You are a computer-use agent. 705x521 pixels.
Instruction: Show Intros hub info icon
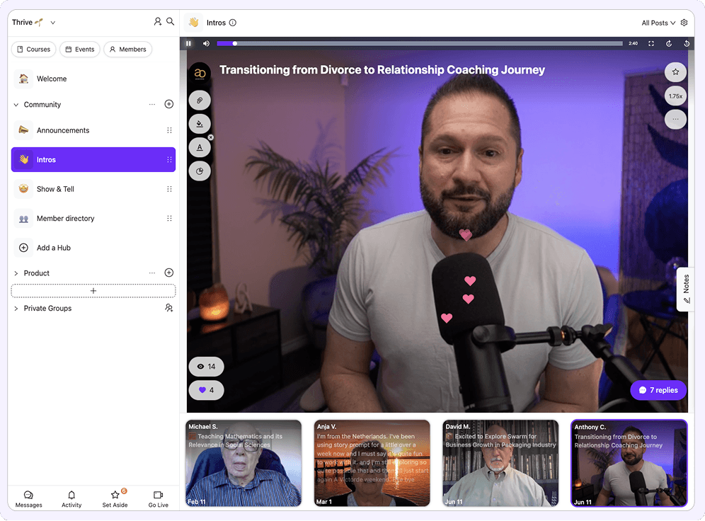coord(232,23)
